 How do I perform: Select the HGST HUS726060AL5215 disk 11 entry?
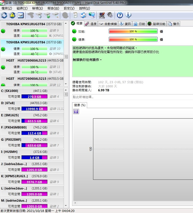click(x=32, y=66)
